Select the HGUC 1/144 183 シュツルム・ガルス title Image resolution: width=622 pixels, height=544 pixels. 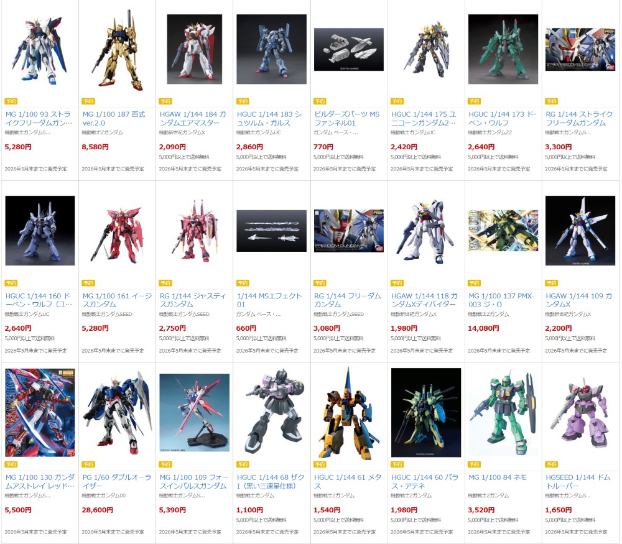(x=269, y=119)
